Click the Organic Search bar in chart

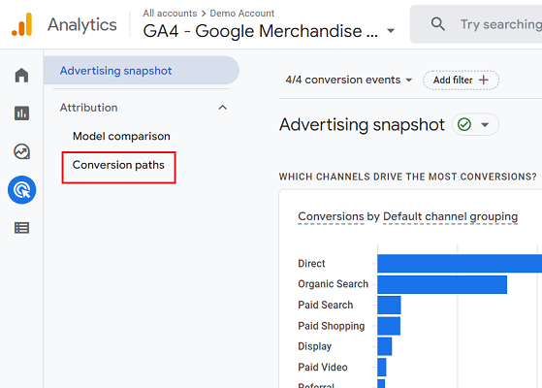coord(442,284)
